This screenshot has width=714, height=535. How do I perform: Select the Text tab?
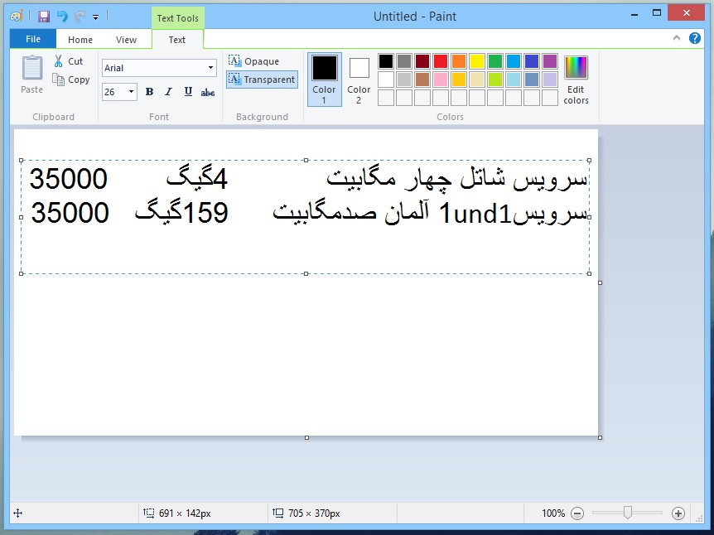coord(176,40)
